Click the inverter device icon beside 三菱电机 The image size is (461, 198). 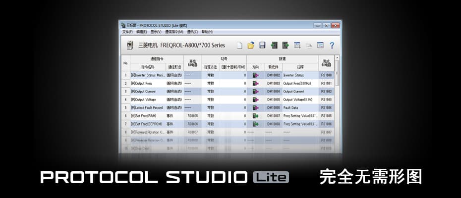[x=130, y=45]
